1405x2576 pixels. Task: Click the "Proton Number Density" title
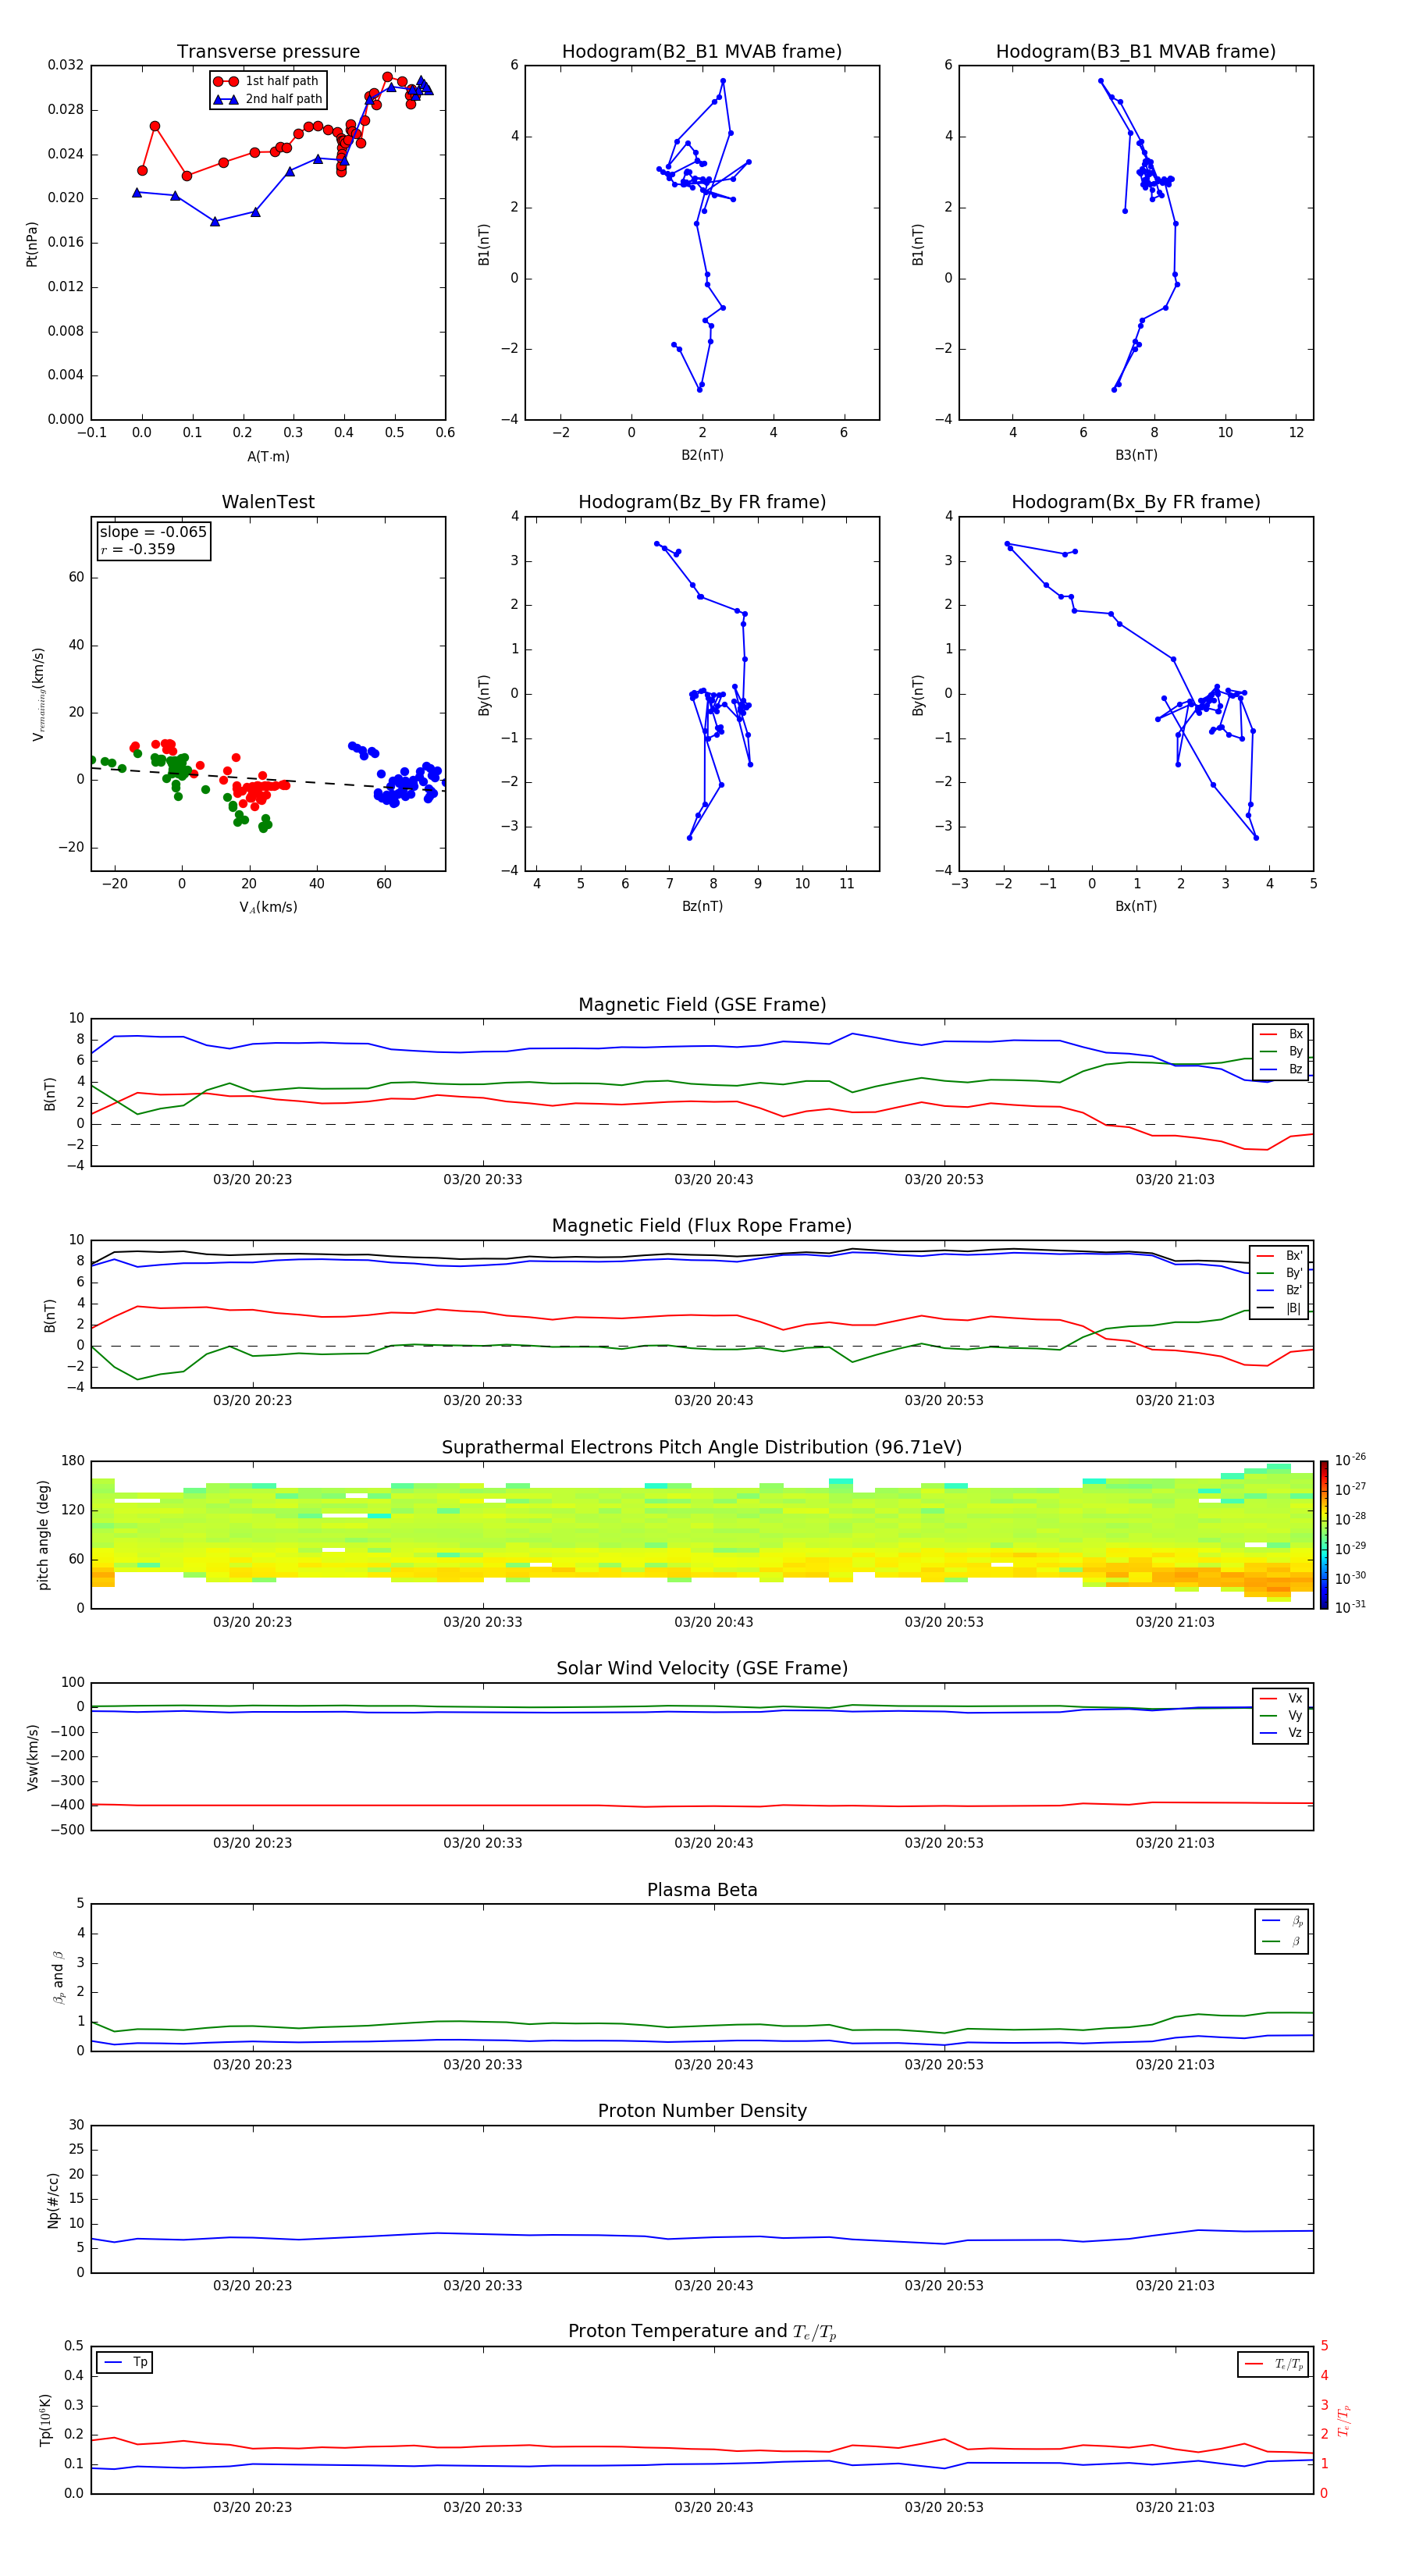pyautogui.click(x=702, y=2111)
